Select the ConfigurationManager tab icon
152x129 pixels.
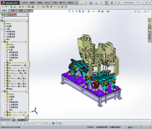[11, 15]
